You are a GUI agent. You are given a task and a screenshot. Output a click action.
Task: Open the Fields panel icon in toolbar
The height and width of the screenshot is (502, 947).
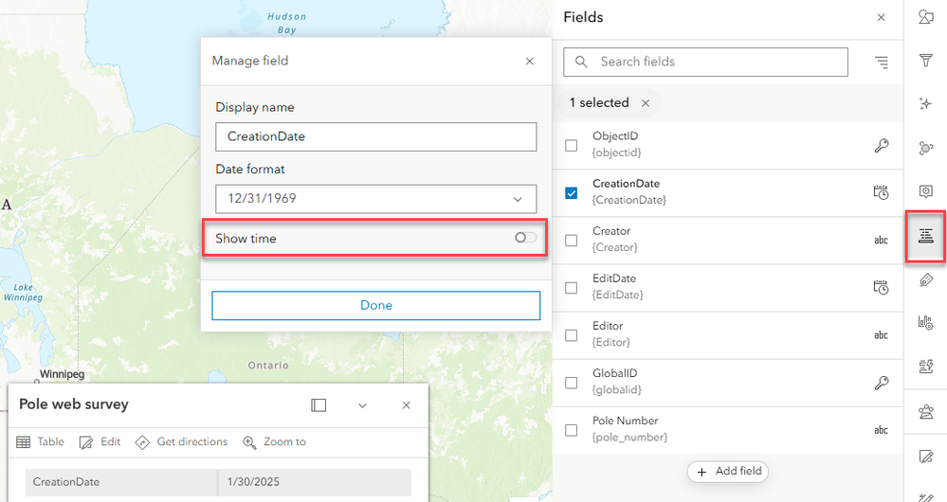coord(926,235)
